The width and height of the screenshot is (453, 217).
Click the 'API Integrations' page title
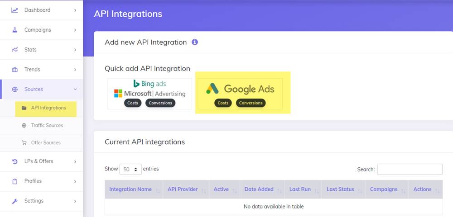[x=128, y=14]
